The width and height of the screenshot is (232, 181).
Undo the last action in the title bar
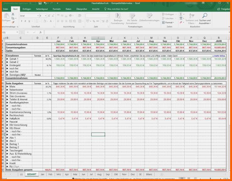(45, 3)
